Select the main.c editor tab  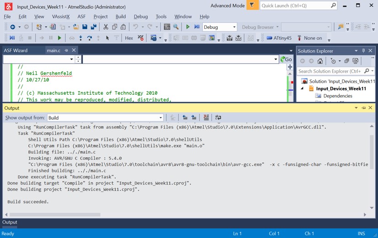click(53, 50)
